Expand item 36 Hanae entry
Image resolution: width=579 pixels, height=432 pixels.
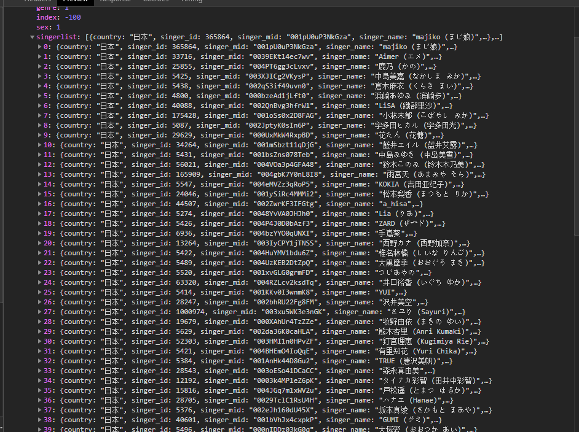click(x=39, y=400)
